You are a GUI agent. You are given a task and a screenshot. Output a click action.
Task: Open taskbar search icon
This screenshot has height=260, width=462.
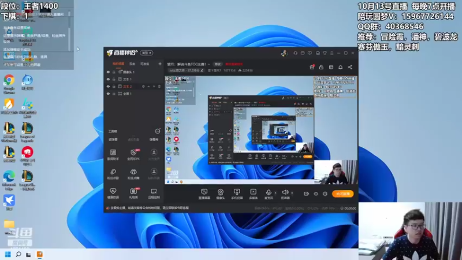[18, 254]
